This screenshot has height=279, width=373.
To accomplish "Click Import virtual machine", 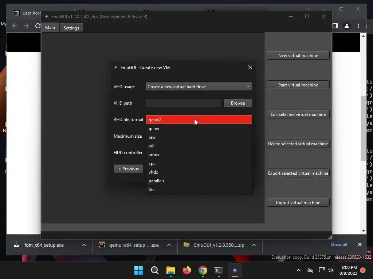I will 298,202.
